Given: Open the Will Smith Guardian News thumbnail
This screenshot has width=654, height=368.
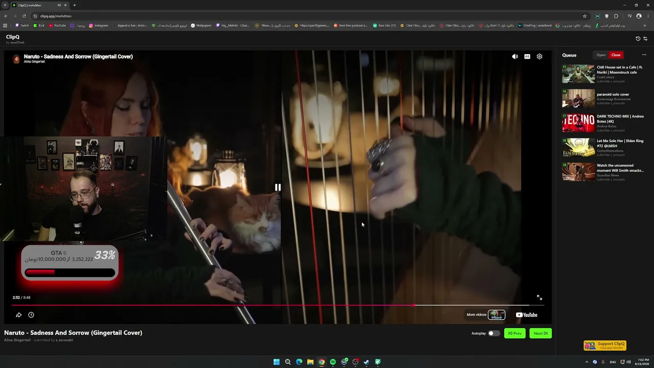Looking at the screenshot, I should [578, 172].
